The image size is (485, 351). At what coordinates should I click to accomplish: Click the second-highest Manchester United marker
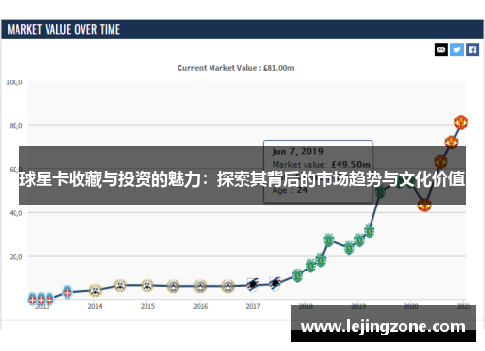[451, 143]
